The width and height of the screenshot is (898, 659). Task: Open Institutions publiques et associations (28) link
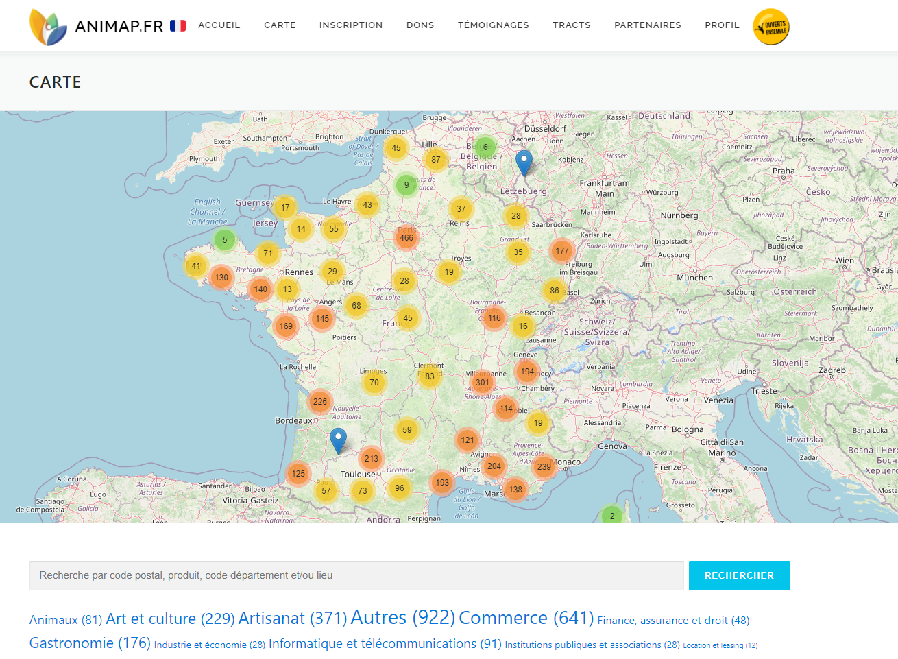[x=592, y=645]
